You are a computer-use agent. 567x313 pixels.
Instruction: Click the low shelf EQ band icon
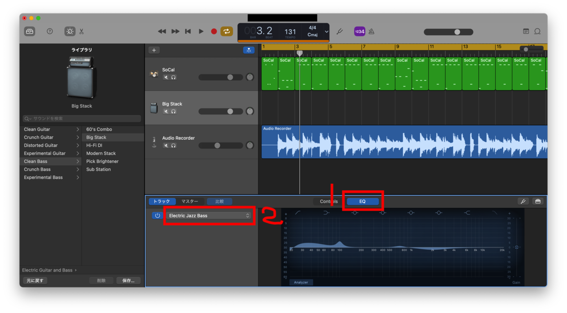[x=326, y=213]
